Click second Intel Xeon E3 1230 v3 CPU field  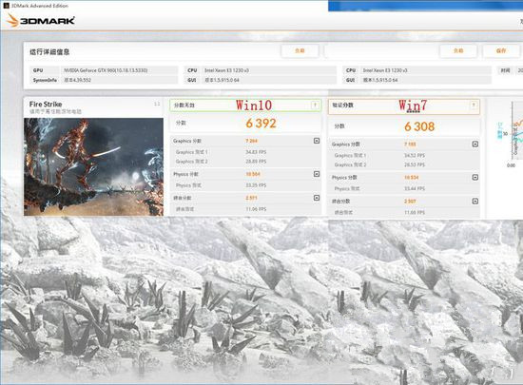(x=426, y=70)
